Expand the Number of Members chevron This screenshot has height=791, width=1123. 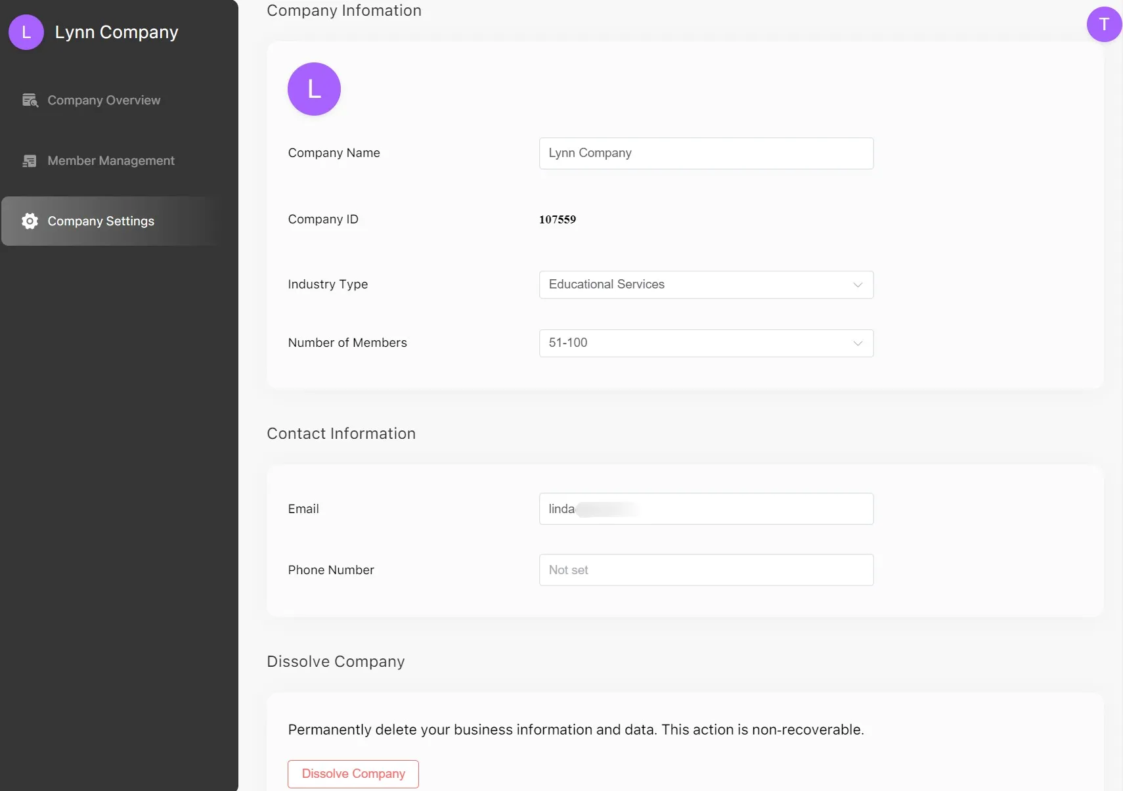(x=857, y=344)
